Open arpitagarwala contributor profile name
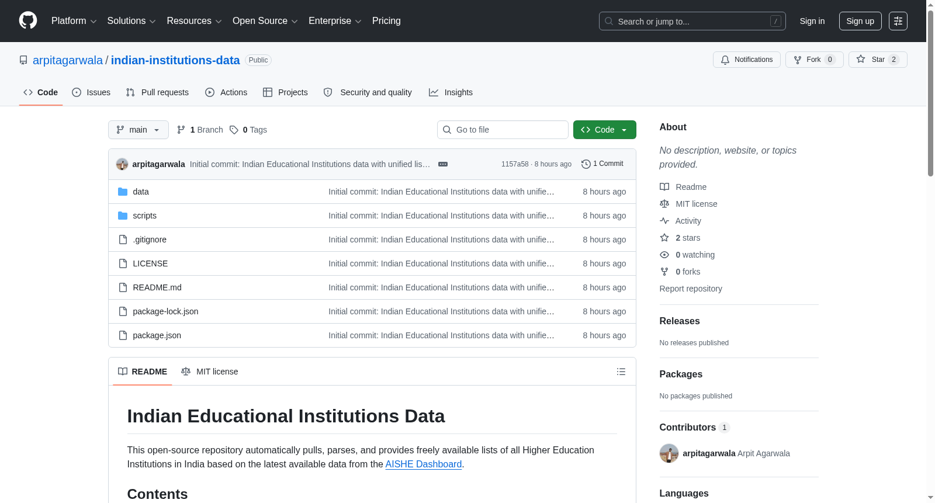935x503 pixels. pos(709,453)
